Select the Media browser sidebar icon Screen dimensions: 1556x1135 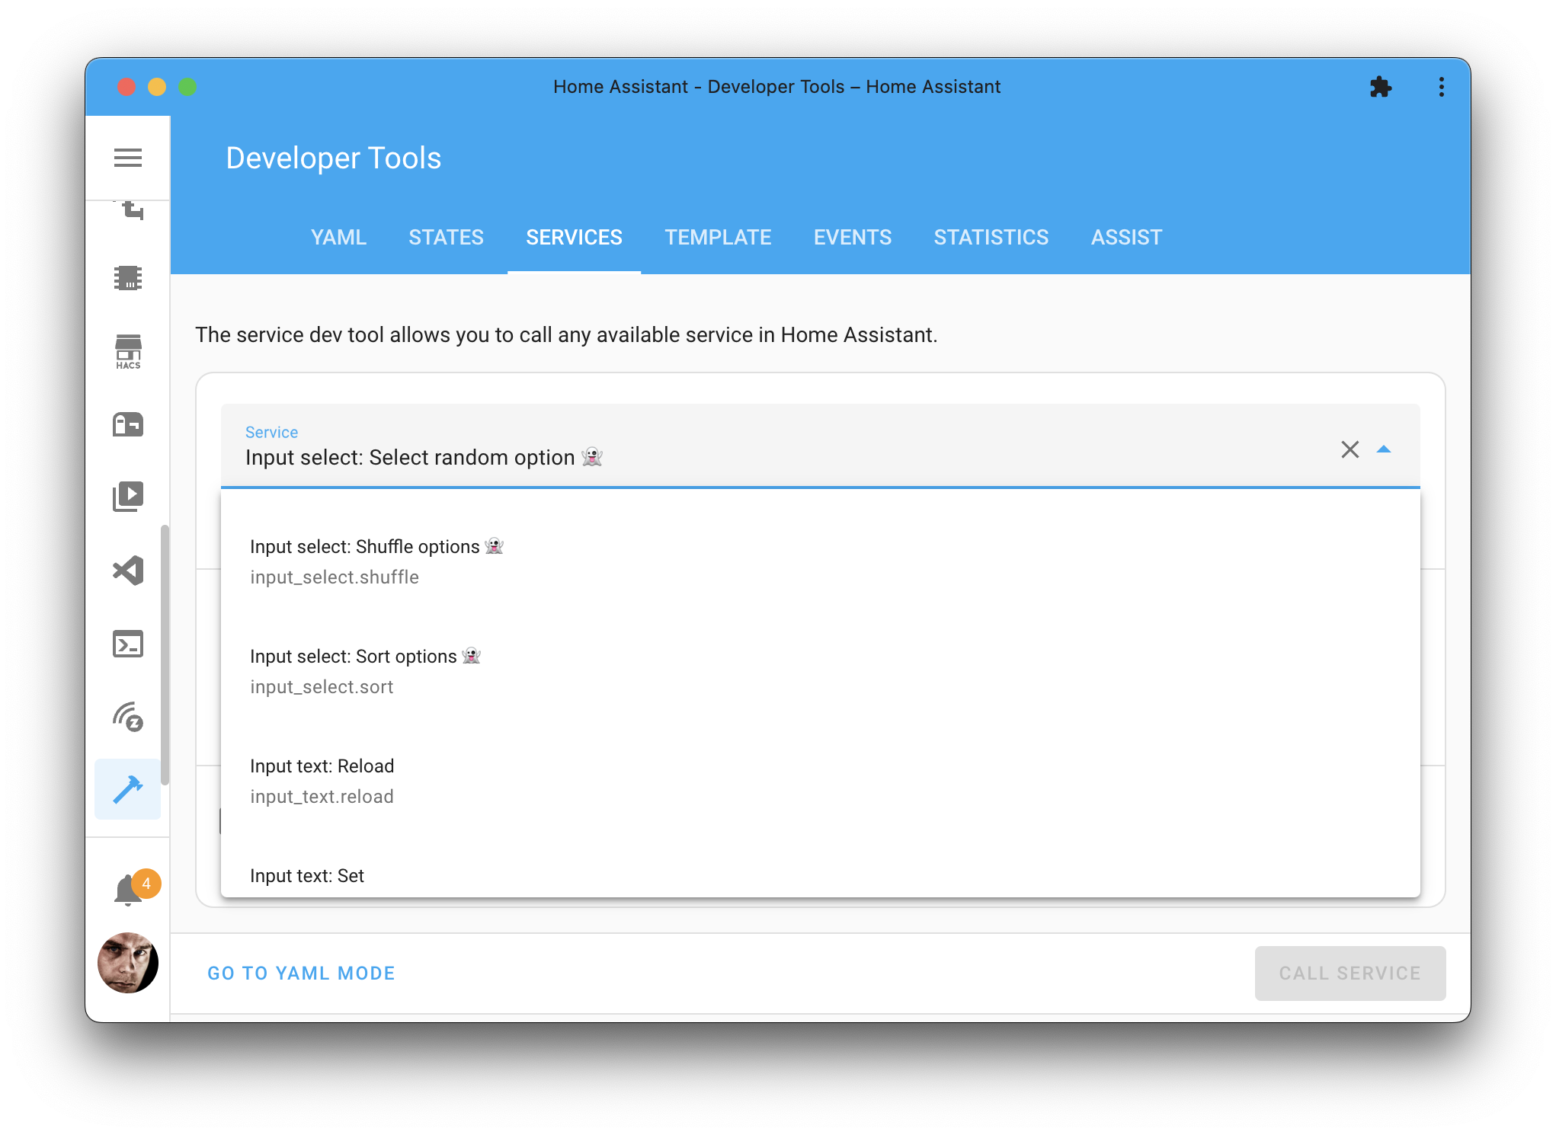(128, 496)
